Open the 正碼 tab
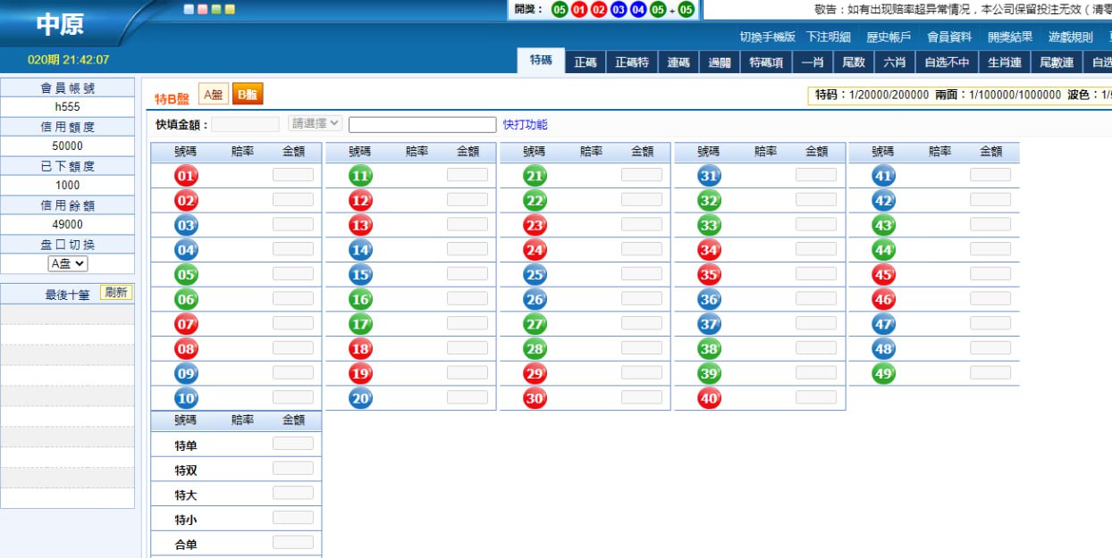 (x=585, y=62)
